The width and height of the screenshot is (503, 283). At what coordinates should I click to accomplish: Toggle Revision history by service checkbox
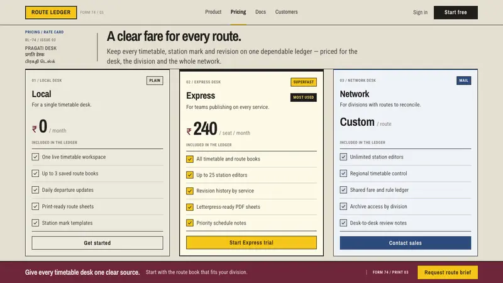tap(190, 191)
